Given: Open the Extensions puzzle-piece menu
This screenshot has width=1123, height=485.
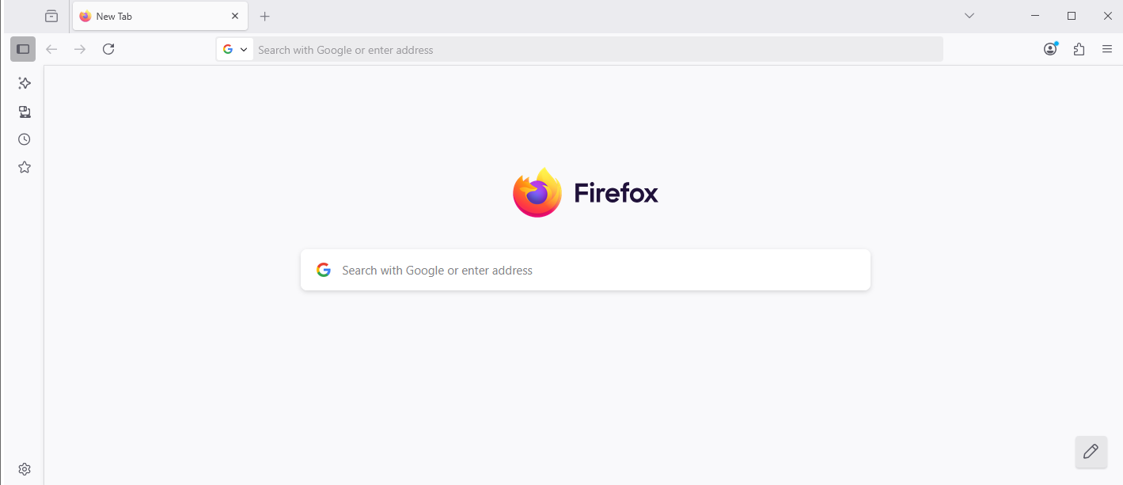Looking at the screenshot, I should [1079, 49].
